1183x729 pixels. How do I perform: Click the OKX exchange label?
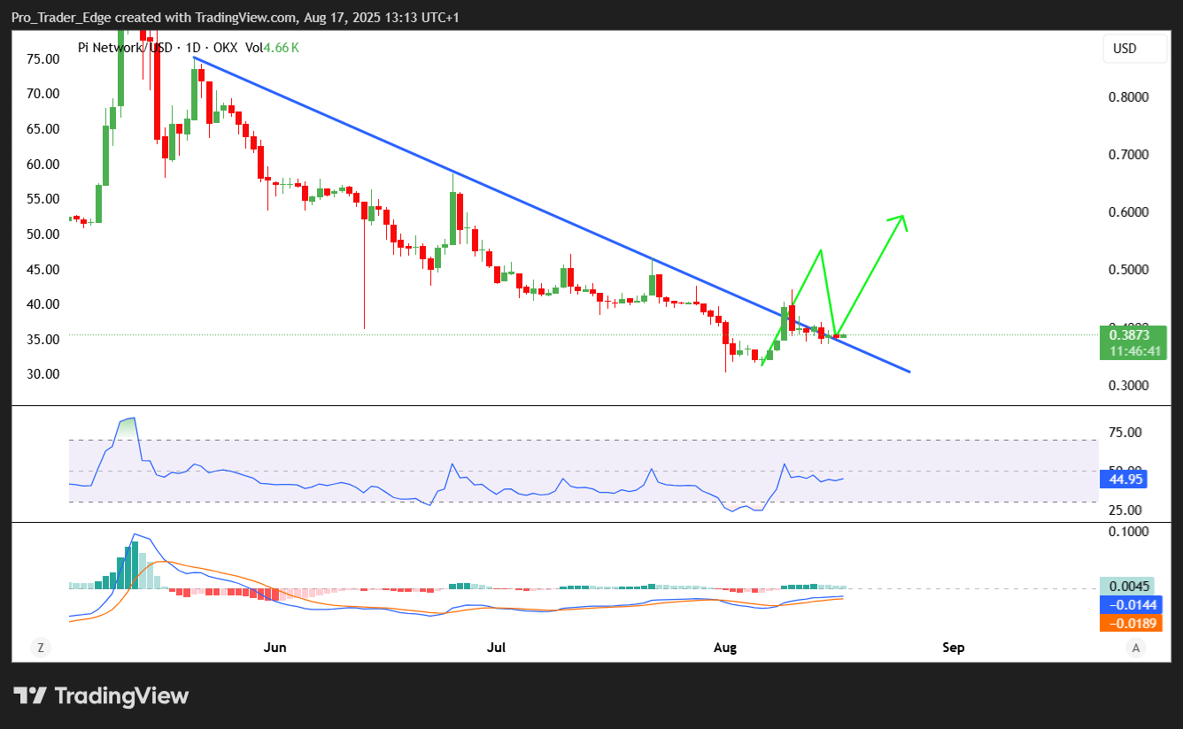(223, 48)
